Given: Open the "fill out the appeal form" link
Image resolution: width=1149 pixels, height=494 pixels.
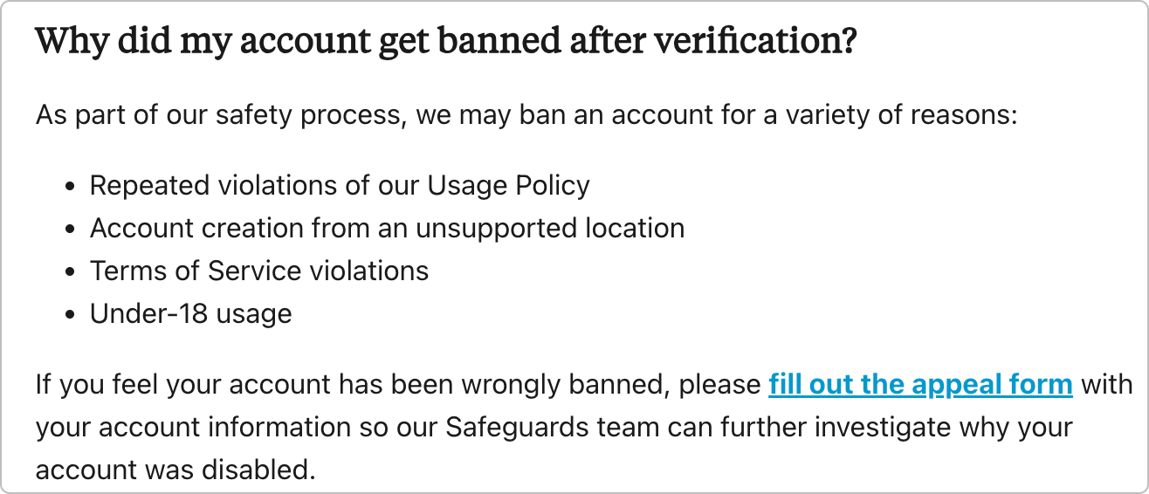Looking at the screenshot, I should click(920, 384).
